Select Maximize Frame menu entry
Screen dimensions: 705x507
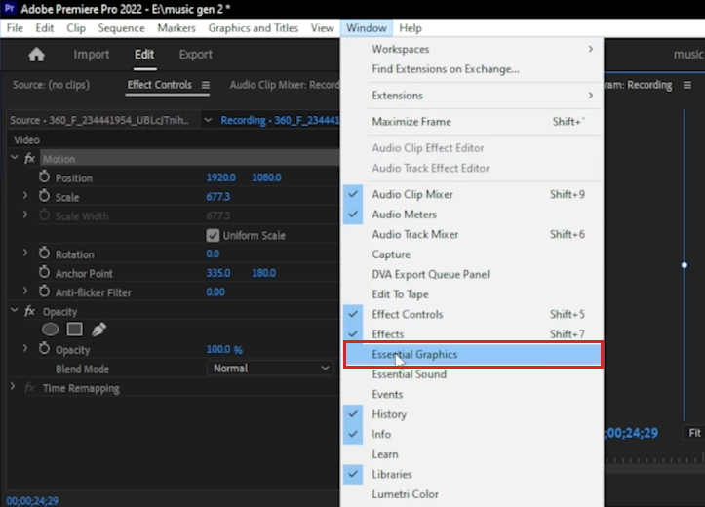click(x=472, y=122)
